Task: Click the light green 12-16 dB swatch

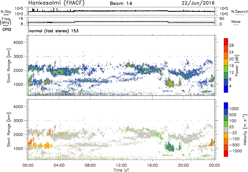Action: (x=226, y=69)
